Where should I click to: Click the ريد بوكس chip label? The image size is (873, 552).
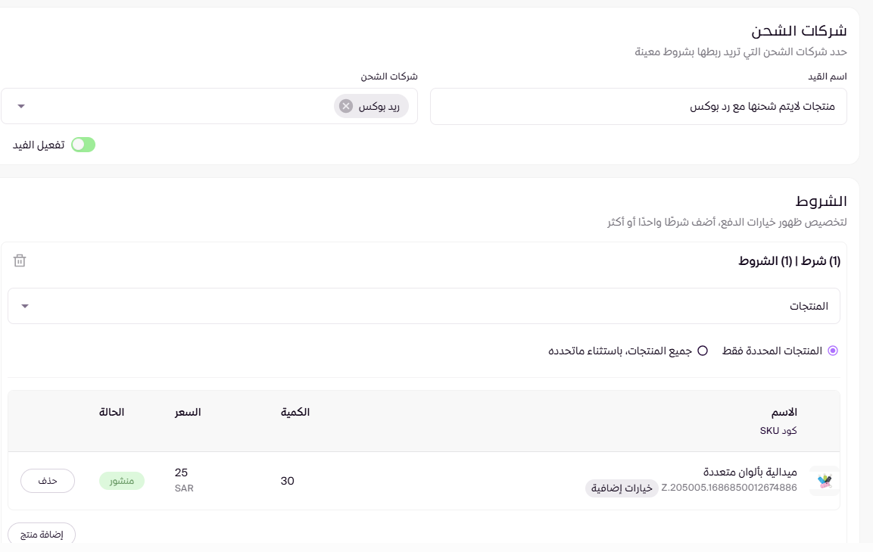pyautogui.click(x=379, y=107)
